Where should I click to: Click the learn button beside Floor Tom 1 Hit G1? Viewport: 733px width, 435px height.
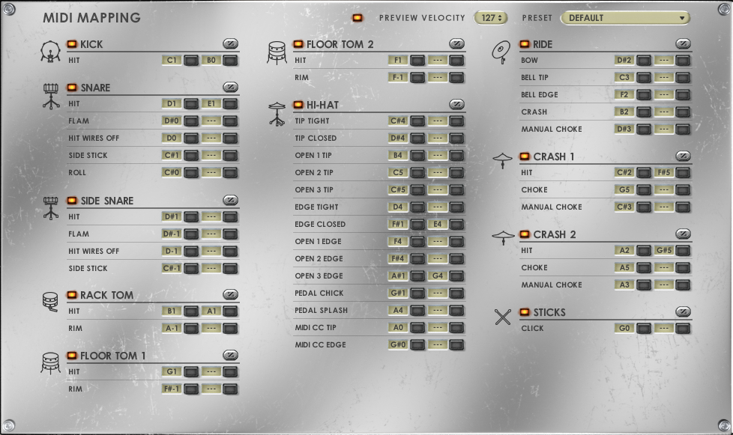[x=191, y=372]
